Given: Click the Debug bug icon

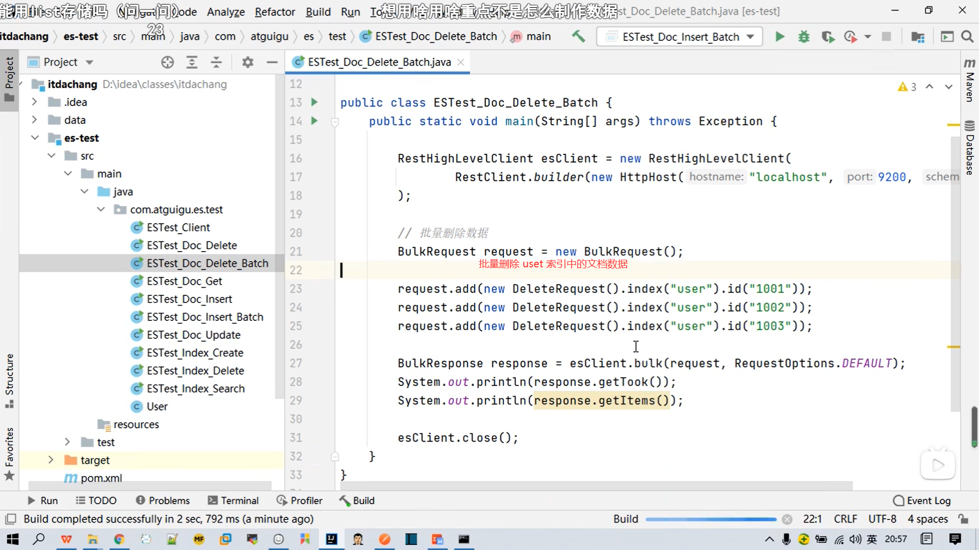Looking at the screenshot, I should 804,37.
